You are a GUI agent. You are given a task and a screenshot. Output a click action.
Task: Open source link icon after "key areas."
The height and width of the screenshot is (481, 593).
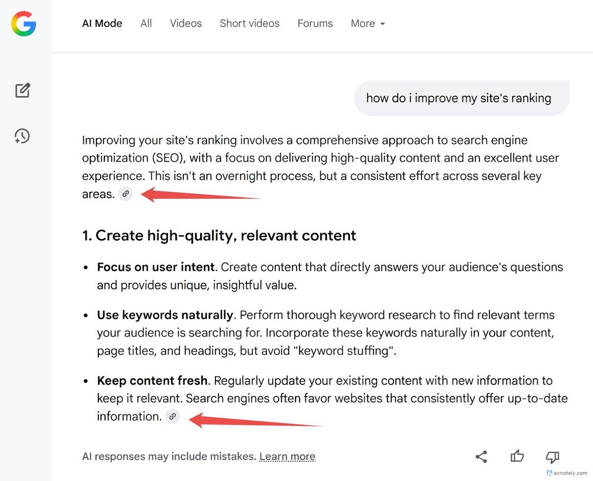point(126,194)
